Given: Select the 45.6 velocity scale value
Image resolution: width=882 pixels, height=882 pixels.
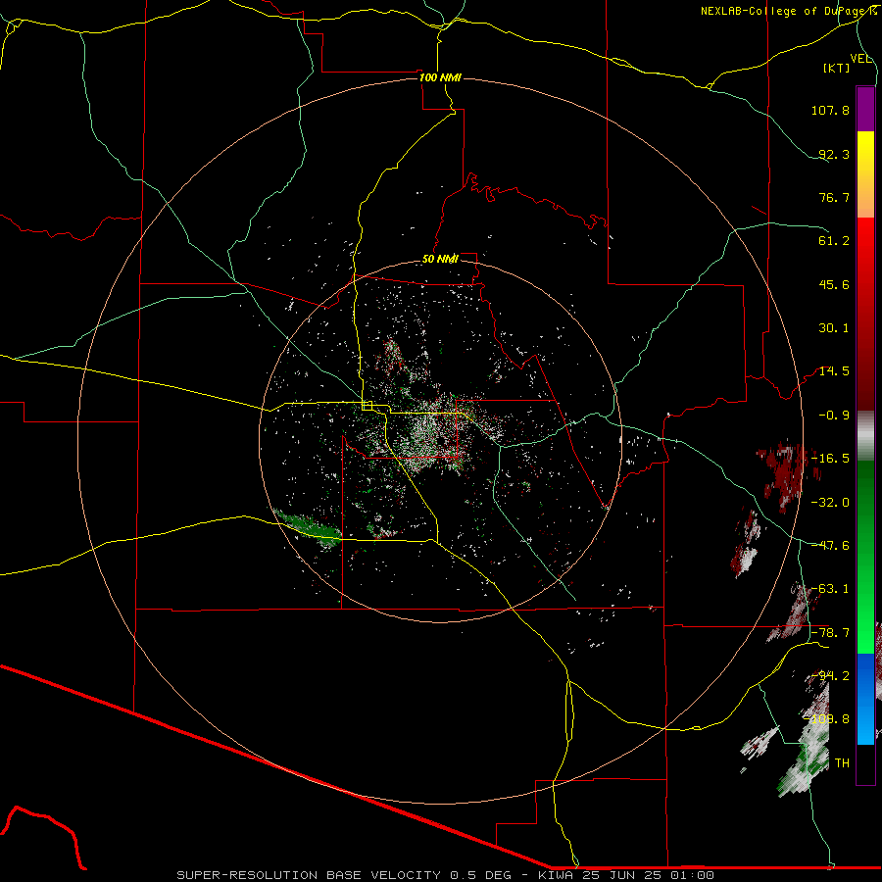Looking at the screenshot, I should 834,284.
